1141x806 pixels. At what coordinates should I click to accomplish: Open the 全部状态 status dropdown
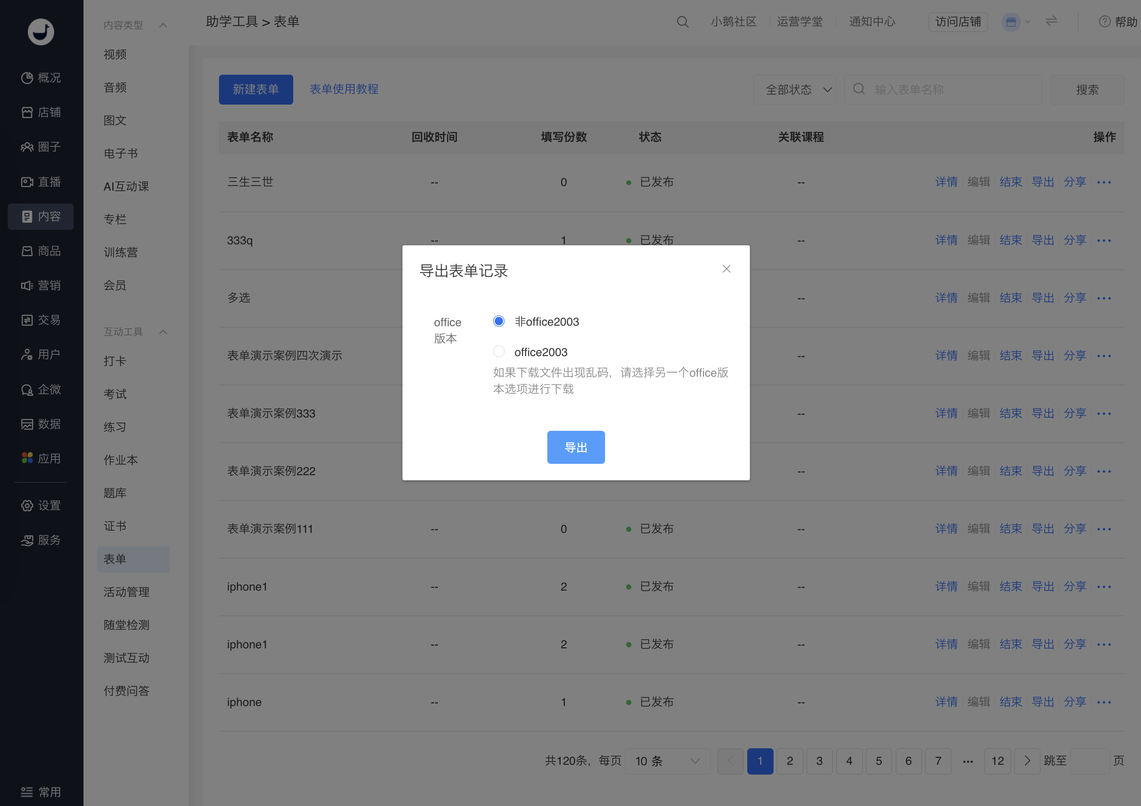click(x=795, y=90)
